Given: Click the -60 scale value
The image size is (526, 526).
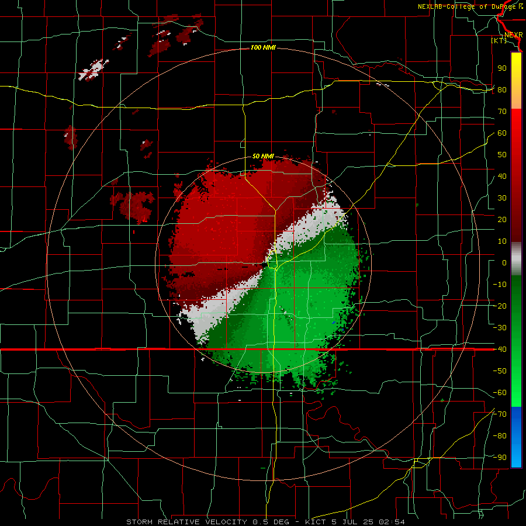Looking at the screenshot, I should click(x=500, y=393).
